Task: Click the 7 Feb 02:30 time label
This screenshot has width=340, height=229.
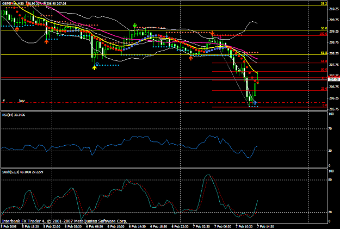Action: click(202, 226)
